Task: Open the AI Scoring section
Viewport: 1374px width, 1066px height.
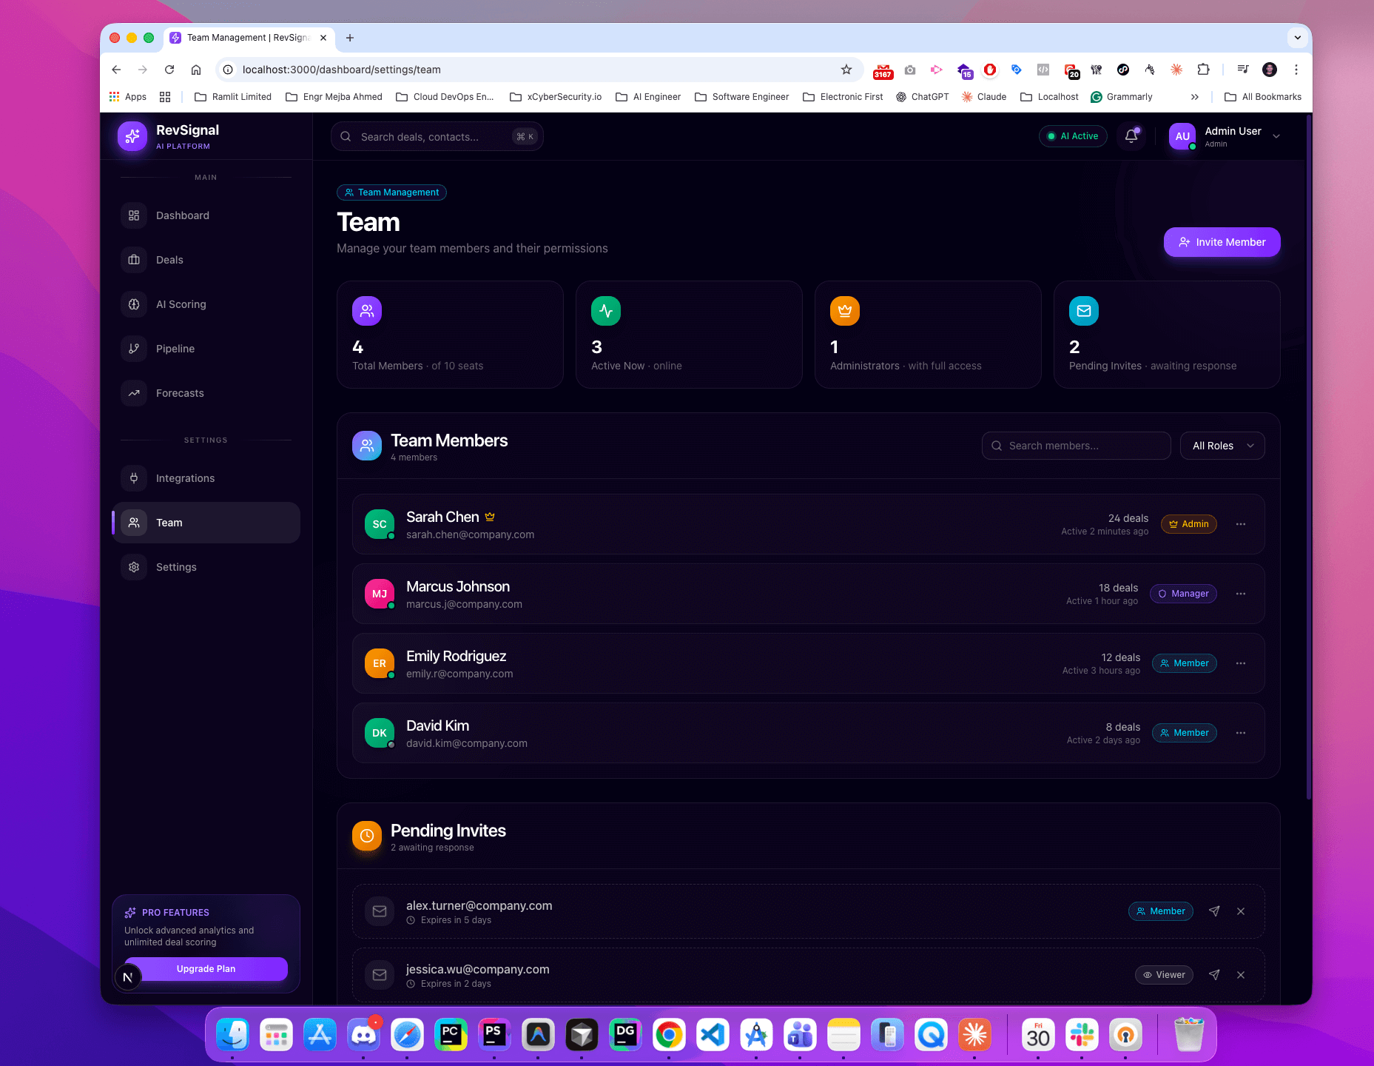Action: coord(181,304)
